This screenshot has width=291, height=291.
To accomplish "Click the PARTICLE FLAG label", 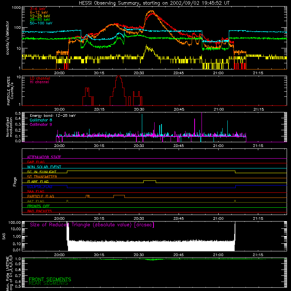I will [x=41, y=196].
